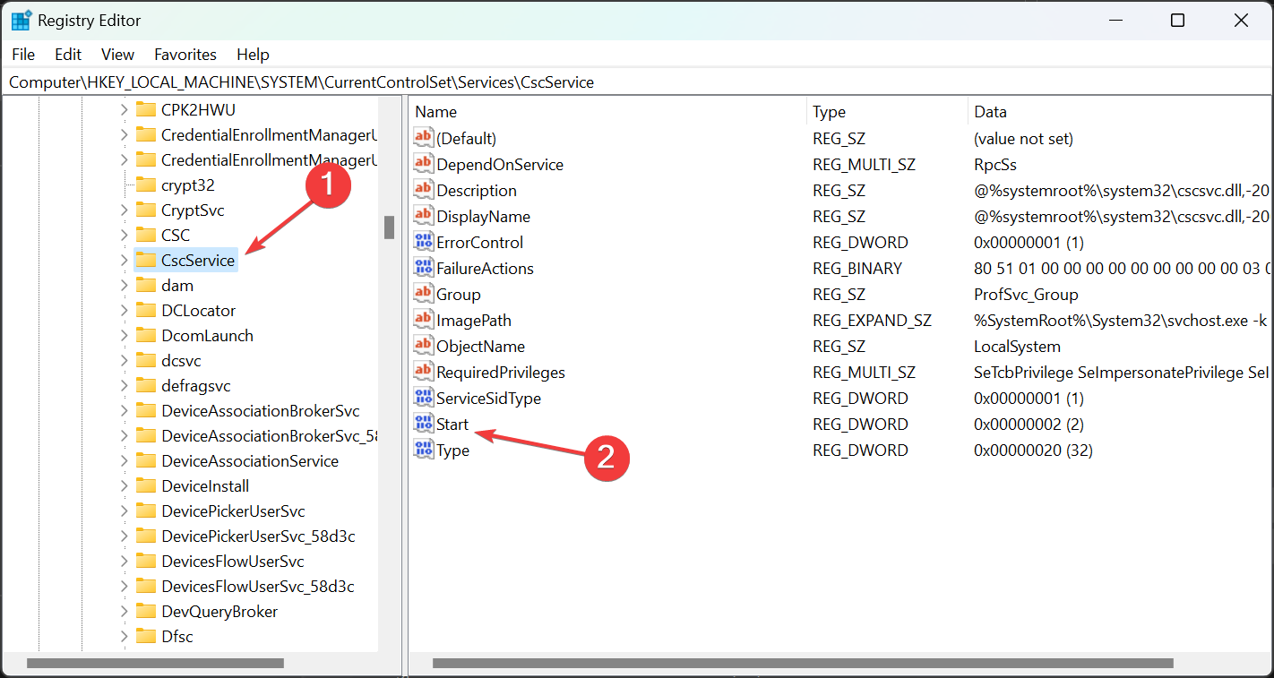Viewport: 1274px width, 678px height.
Task: Sort values by the Data column header
Action: 1120,112
